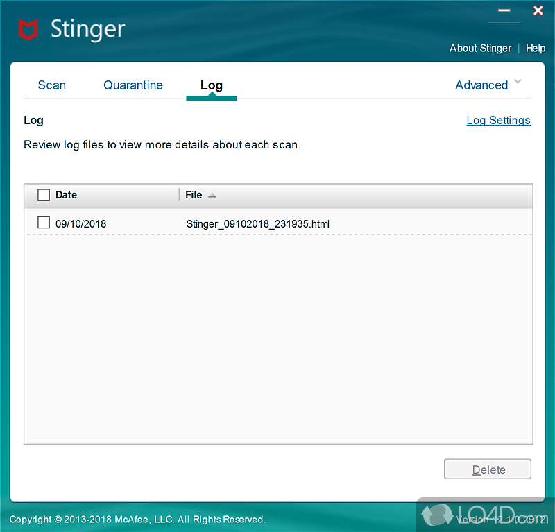Viewport: 555px width, 532px height.
Task: Minimize the Stinger window
Action: [504, 10]
